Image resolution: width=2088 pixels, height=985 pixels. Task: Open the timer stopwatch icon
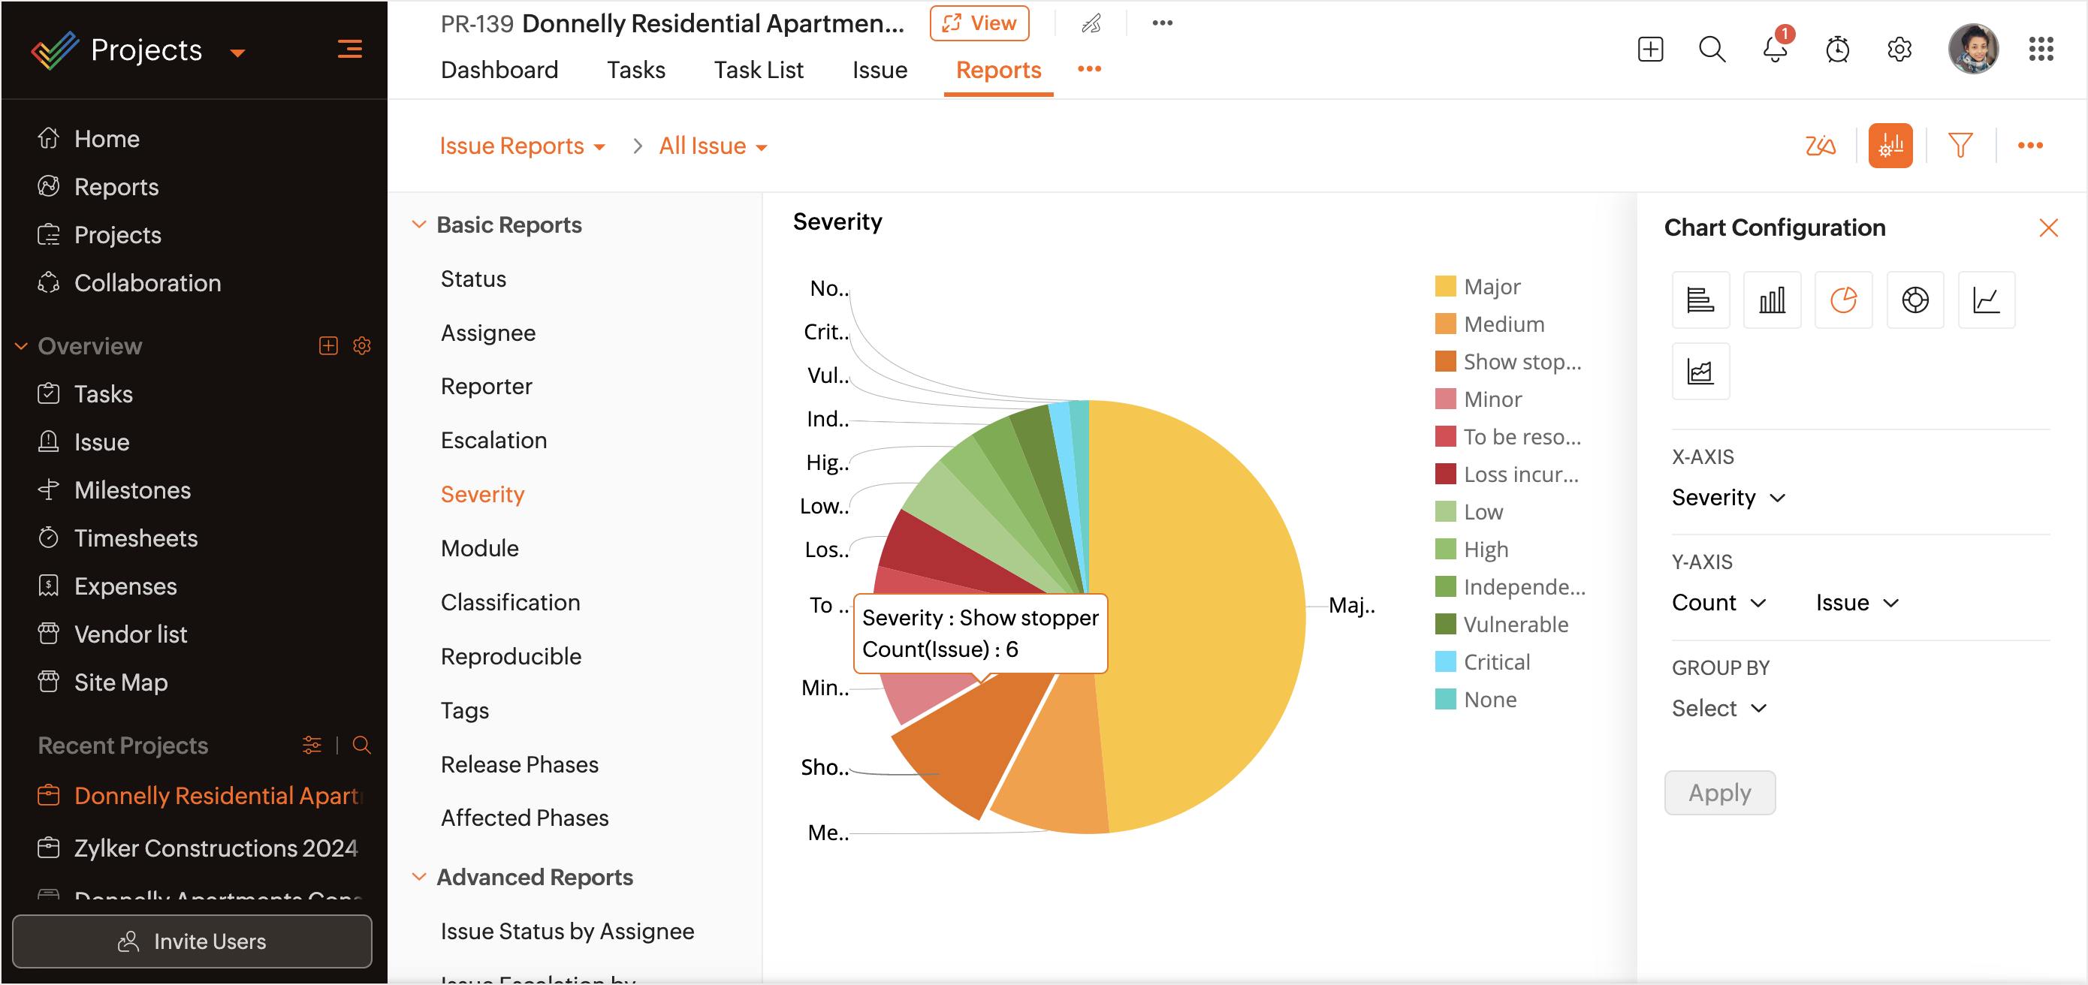coord(1836,49)
